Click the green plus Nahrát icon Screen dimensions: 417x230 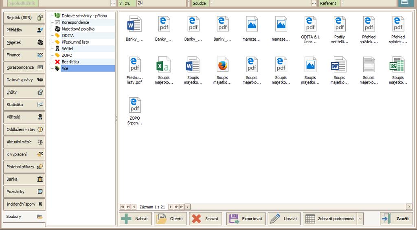(x=126, y=219)
